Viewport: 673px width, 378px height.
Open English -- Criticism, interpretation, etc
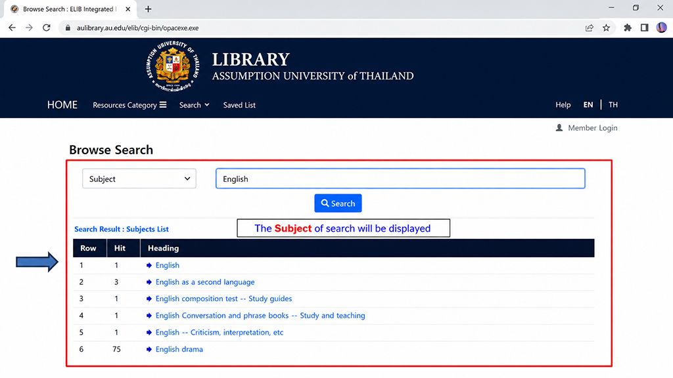(220, 333)
